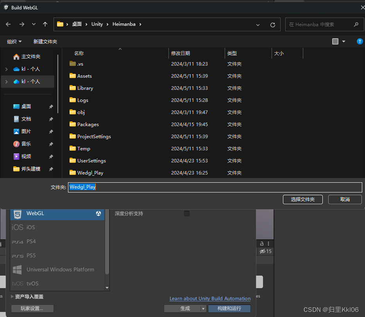Select the Universal Windows Platform entry
This screenshot has width=365, height=317.
pyautogui.click(x=60, y=269)
